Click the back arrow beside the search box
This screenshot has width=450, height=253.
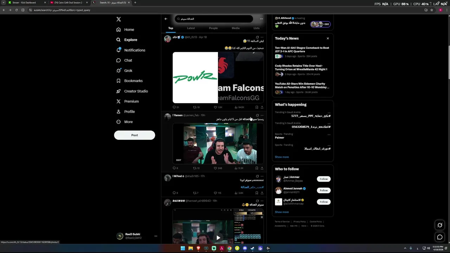coord(166,19)
